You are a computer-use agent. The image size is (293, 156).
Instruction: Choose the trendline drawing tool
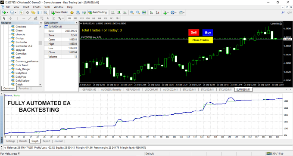[30, 18]
